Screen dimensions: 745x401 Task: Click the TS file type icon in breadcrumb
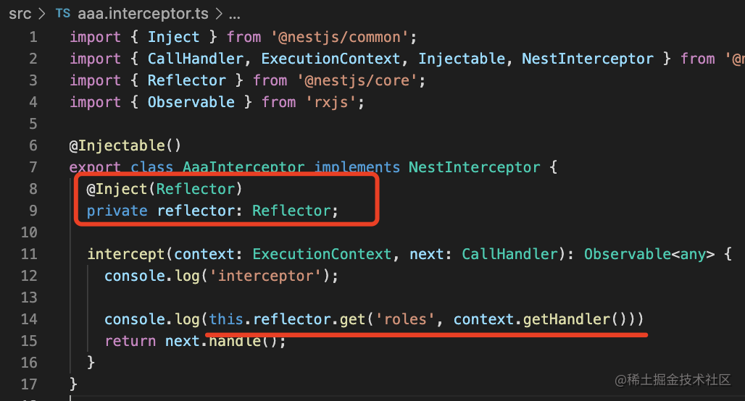point(63,14)
